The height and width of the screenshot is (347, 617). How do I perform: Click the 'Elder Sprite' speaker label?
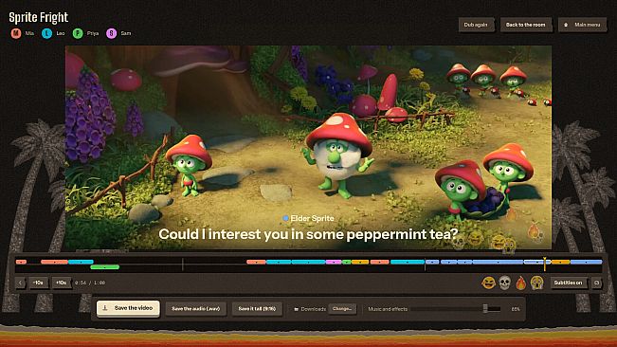click(312, 218)
